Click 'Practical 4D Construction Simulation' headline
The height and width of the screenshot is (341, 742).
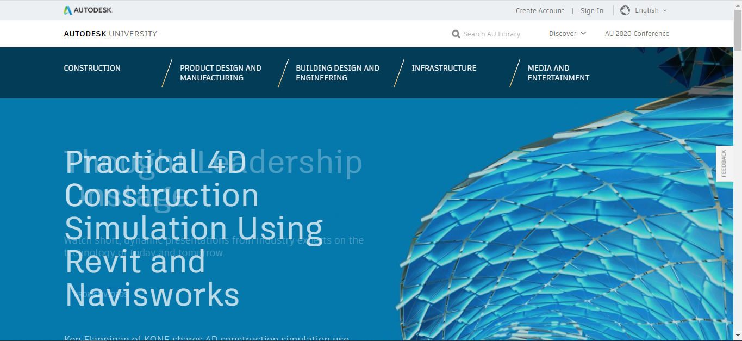[x=194, y=228]
